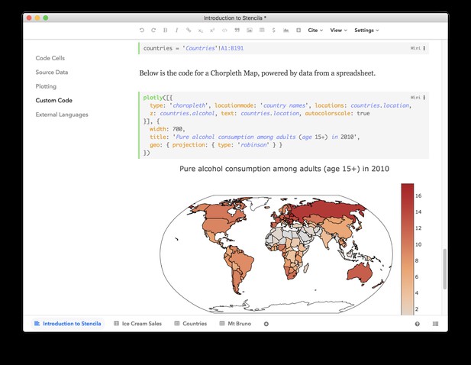Viewport: 471px width, 365px height.
Task: Open the Settings dropdown
Action: tap(366, 31)
